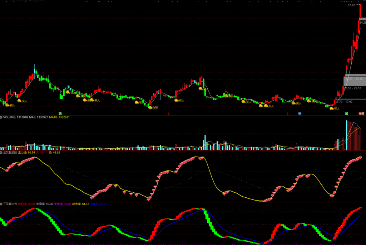
Task: Expand the VOLUME indicator dropdown arrow
Action: coord(1,117)
